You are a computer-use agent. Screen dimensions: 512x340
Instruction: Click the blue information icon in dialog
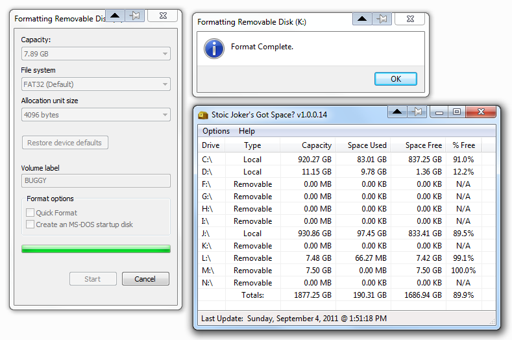point(213,48)
